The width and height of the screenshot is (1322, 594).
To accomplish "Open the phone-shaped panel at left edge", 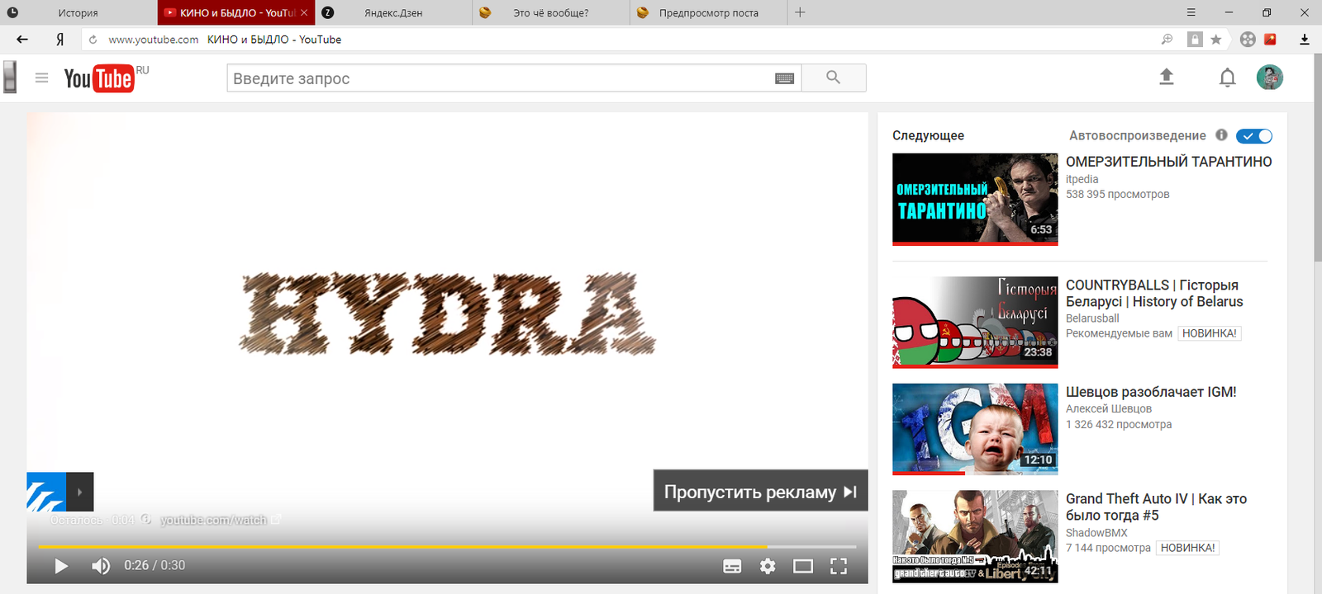I will (x=10, y=77).
